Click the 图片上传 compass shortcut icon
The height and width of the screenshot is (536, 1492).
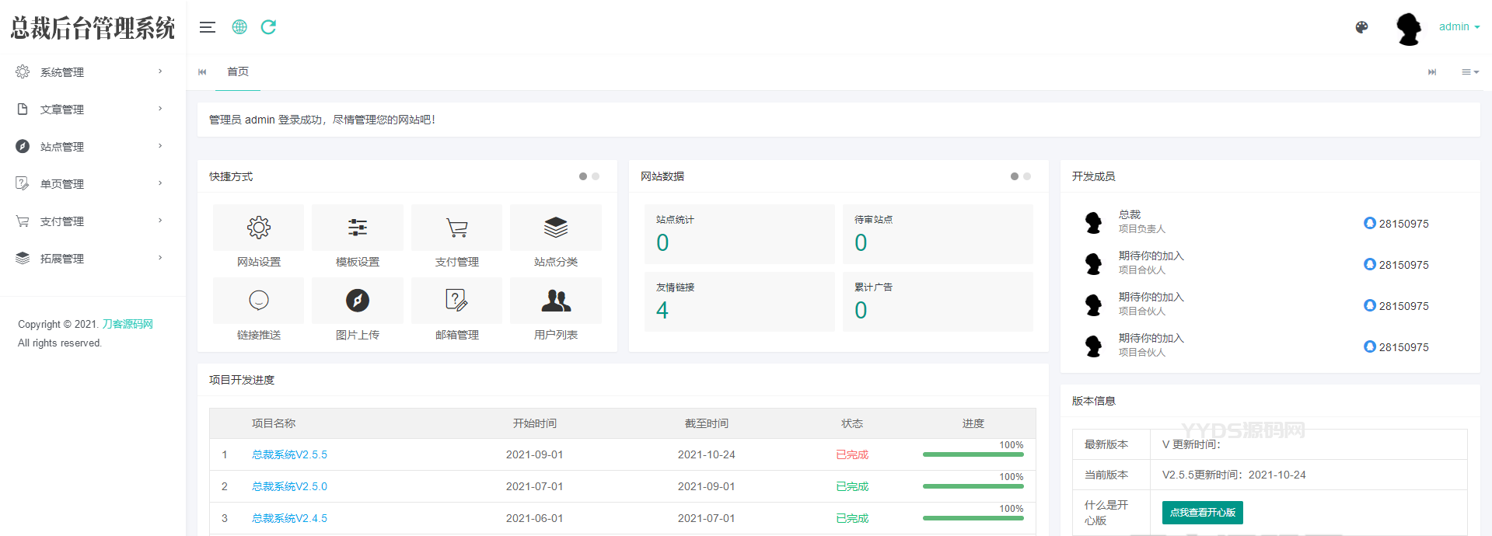(358, 301)
